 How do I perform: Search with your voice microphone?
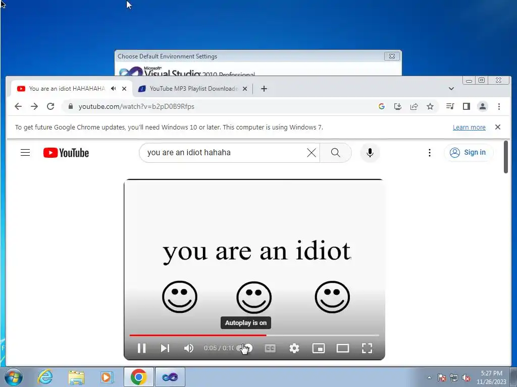tap(370, 153)
